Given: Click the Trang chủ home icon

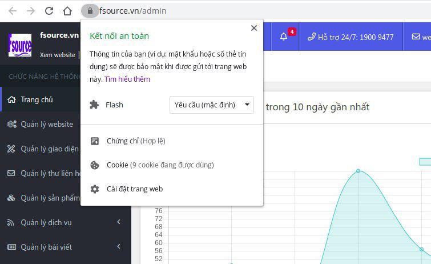Looking at the screenshot, I should 11,99.
